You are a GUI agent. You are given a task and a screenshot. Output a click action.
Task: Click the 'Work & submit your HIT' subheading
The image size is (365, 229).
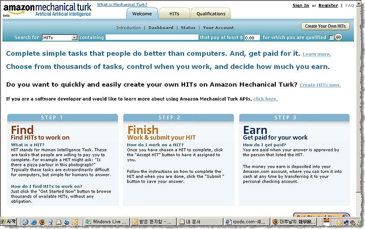point(161,138)
